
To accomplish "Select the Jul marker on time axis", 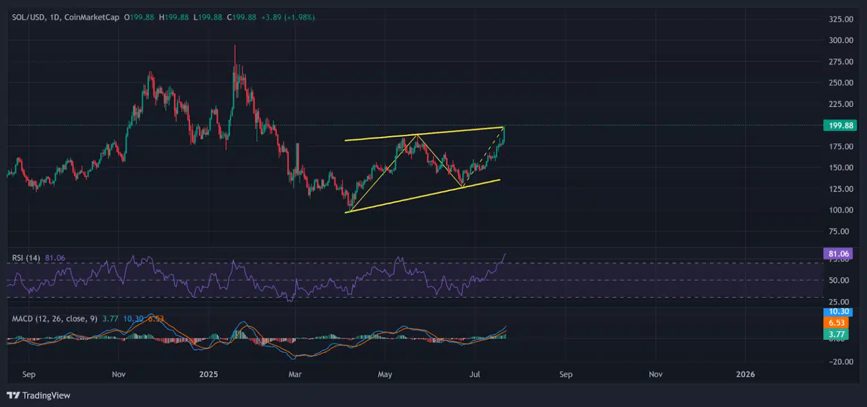I will pos(474,374).
